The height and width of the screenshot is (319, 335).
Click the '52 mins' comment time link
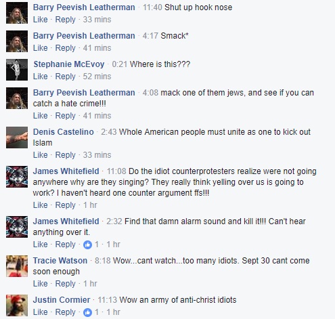pos(97,77)
